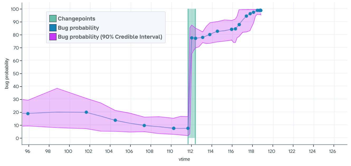The image size is (351, 166).
Task: Click the data point near vtime 113.1
Action: click(203, 37)
